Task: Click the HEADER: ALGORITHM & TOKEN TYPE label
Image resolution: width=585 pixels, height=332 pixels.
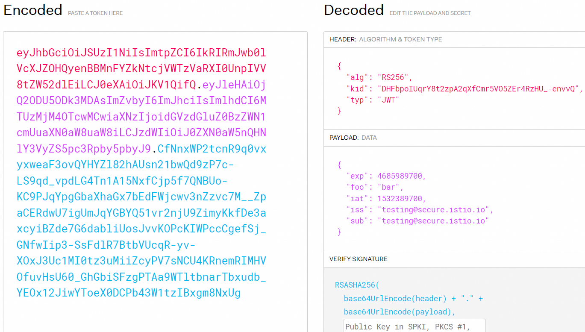Action: (x=385, y=39)
